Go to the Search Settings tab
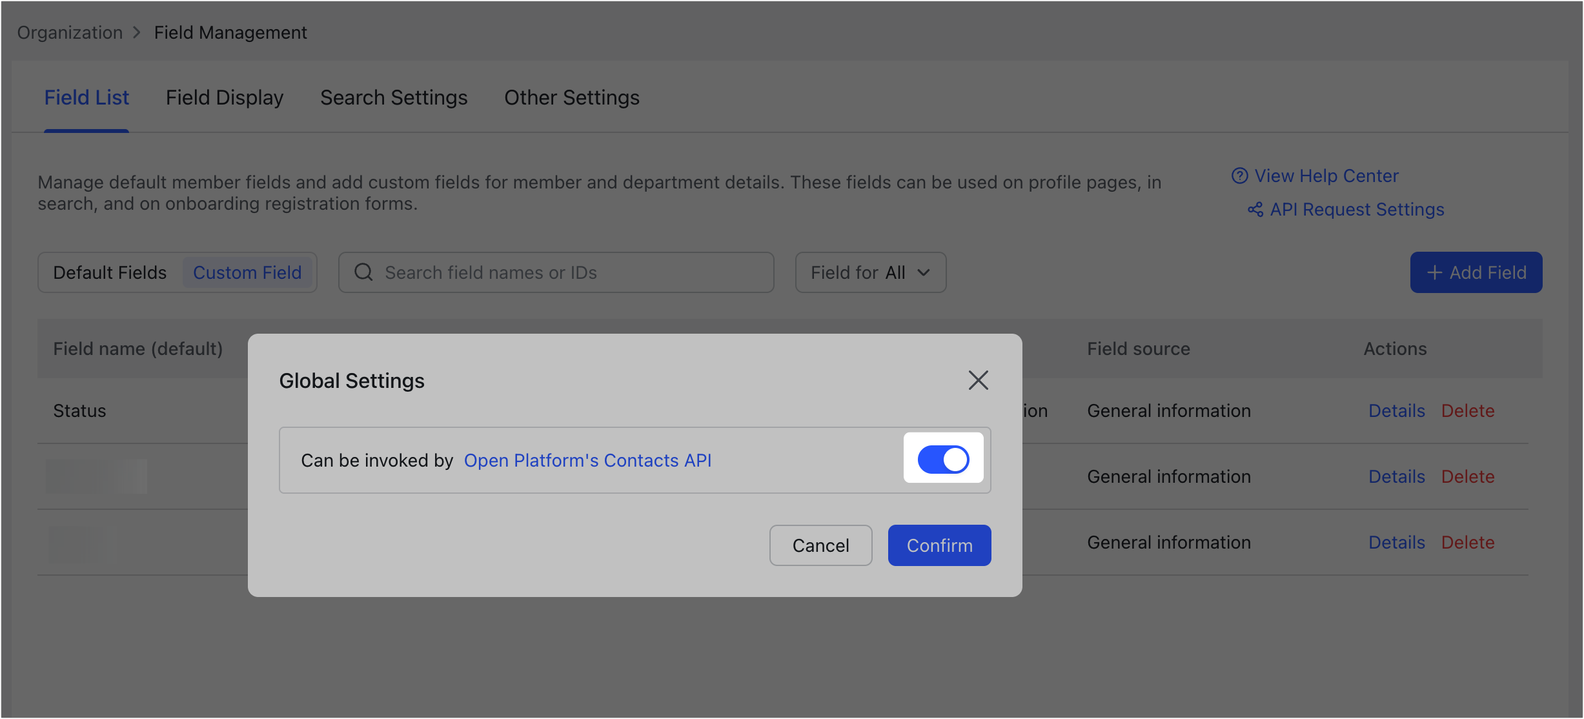The height and width of the screenshot is (719, 1584). point(394,97)
